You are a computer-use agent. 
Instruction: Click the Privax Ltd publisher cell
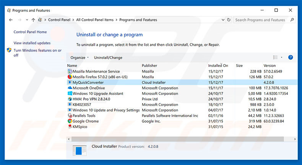pyautogui.click(x=149, y=99)
